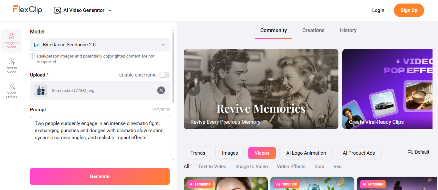Open the first AI Template card
The image size is (438, 190).
[226, 184]
